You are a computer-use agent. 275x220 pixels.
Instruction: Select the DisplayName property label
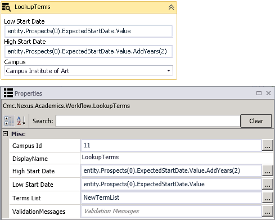pyautogui.click(x=30, y=159)
